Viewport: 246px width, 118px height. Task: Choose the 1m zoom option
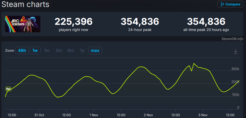[47, 51]
